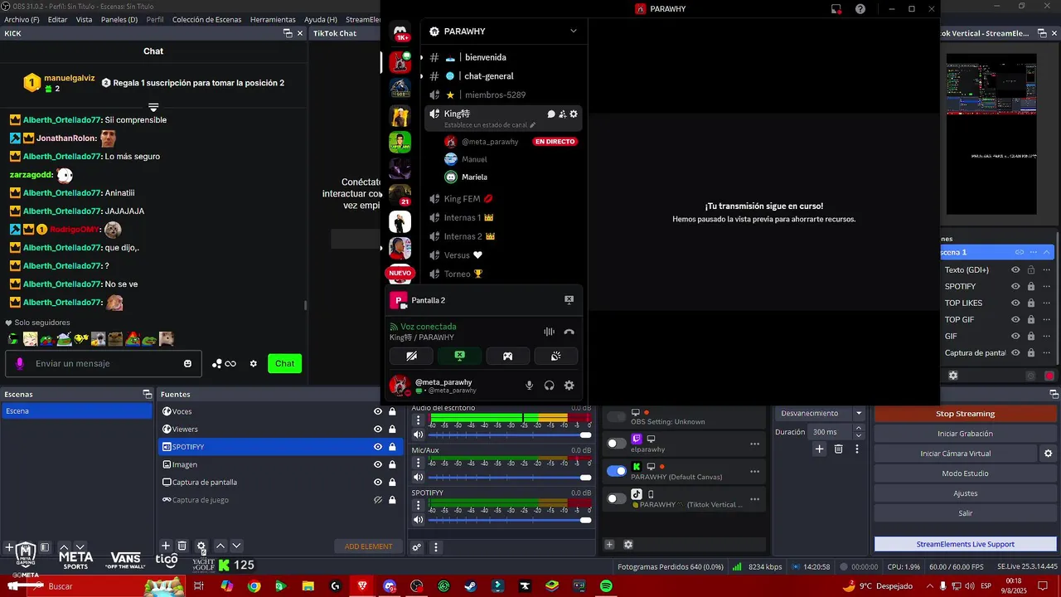The width and height of the screenshot is (1061, 597).
Task: Start an activity with the gamepad button
Action: 507,356
